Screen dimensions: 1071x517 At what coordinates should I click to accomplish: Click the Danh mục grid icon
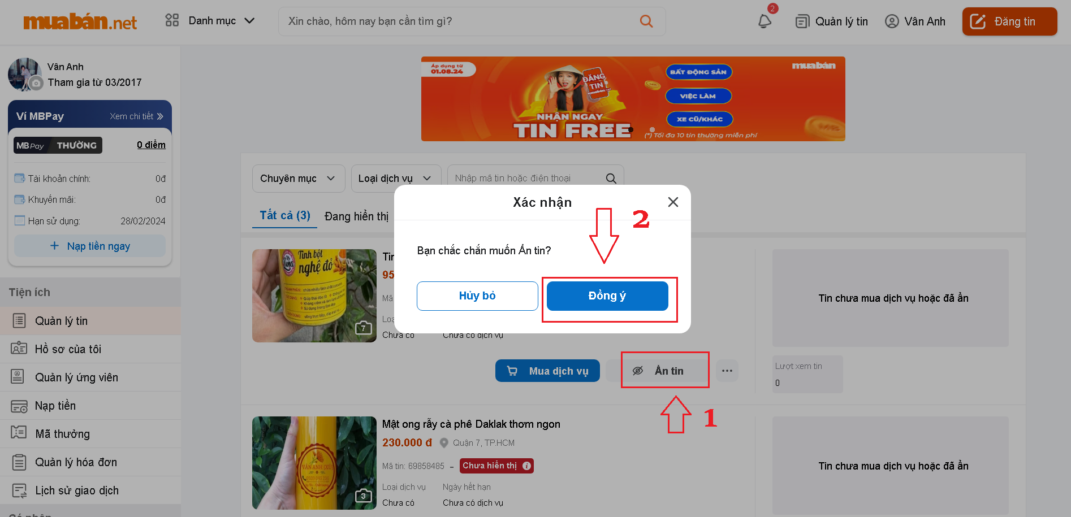click(172, 20)
